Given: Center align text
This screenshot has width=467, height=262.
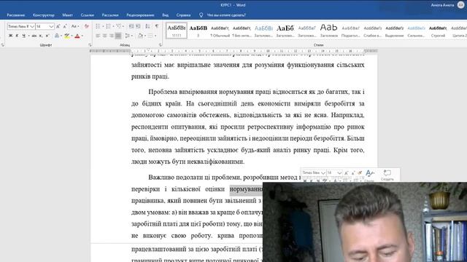Looking at the screenshot, I should coord(104,36).
